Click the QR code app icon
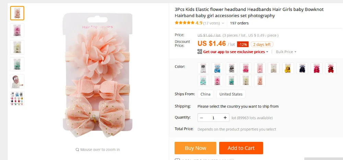This screenshot has height=160, width=343. (200, 52)
